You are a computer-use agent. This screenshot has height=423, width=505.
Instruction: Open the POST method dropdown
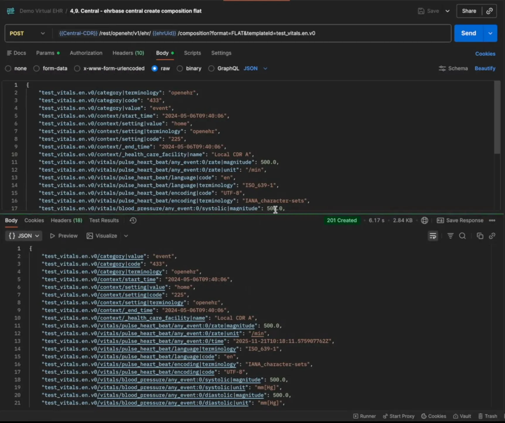[27, 33]
